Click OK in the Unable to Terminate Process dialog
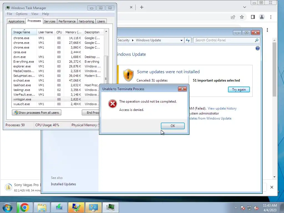Viewport: 284px width, 213px height. [x=173, y=126]
